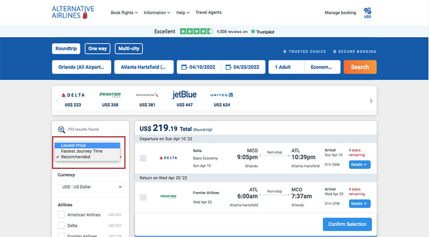This screenshot has width=429, height=237.
Task: Filter by the United logo in carousel
Action: (x=221, y=95)
